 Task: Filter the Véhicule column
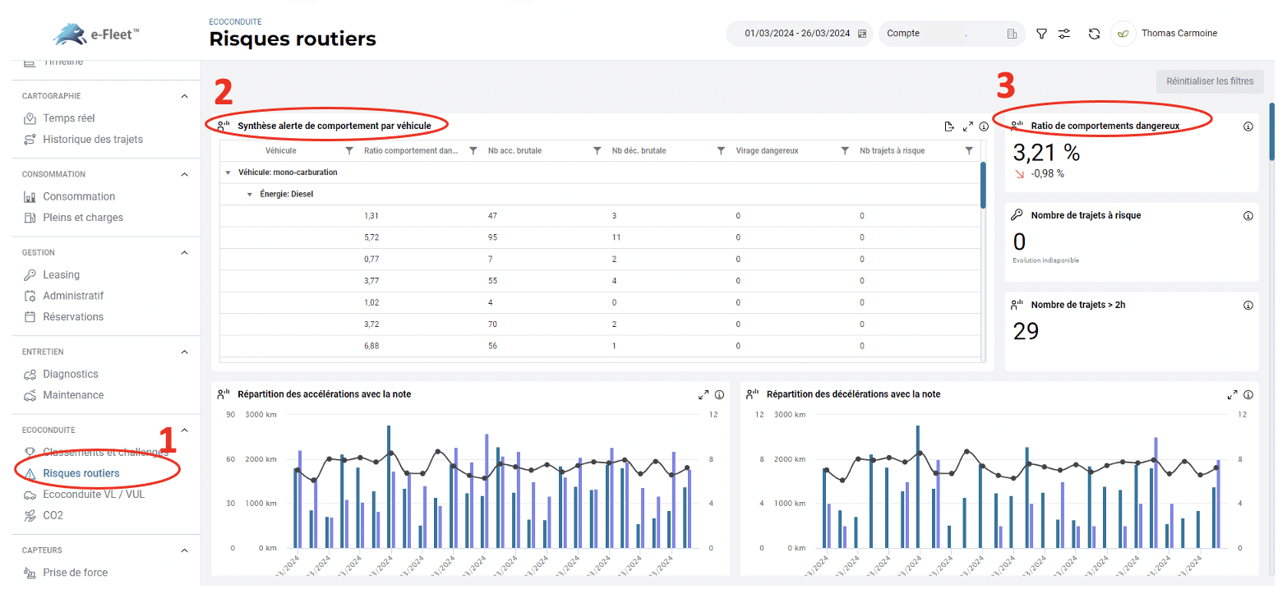349,151
